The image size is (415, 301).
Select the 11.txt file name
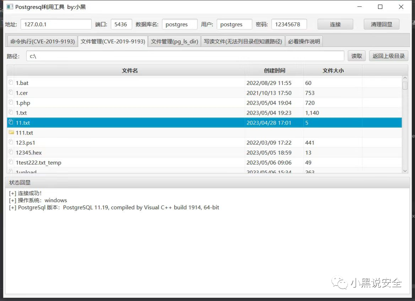23,123
